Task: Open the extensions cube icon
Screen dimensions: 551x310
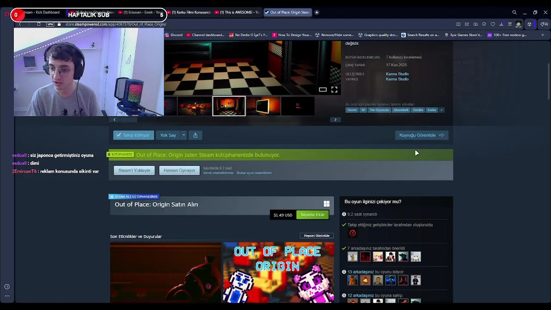Action: click(529, 24)
